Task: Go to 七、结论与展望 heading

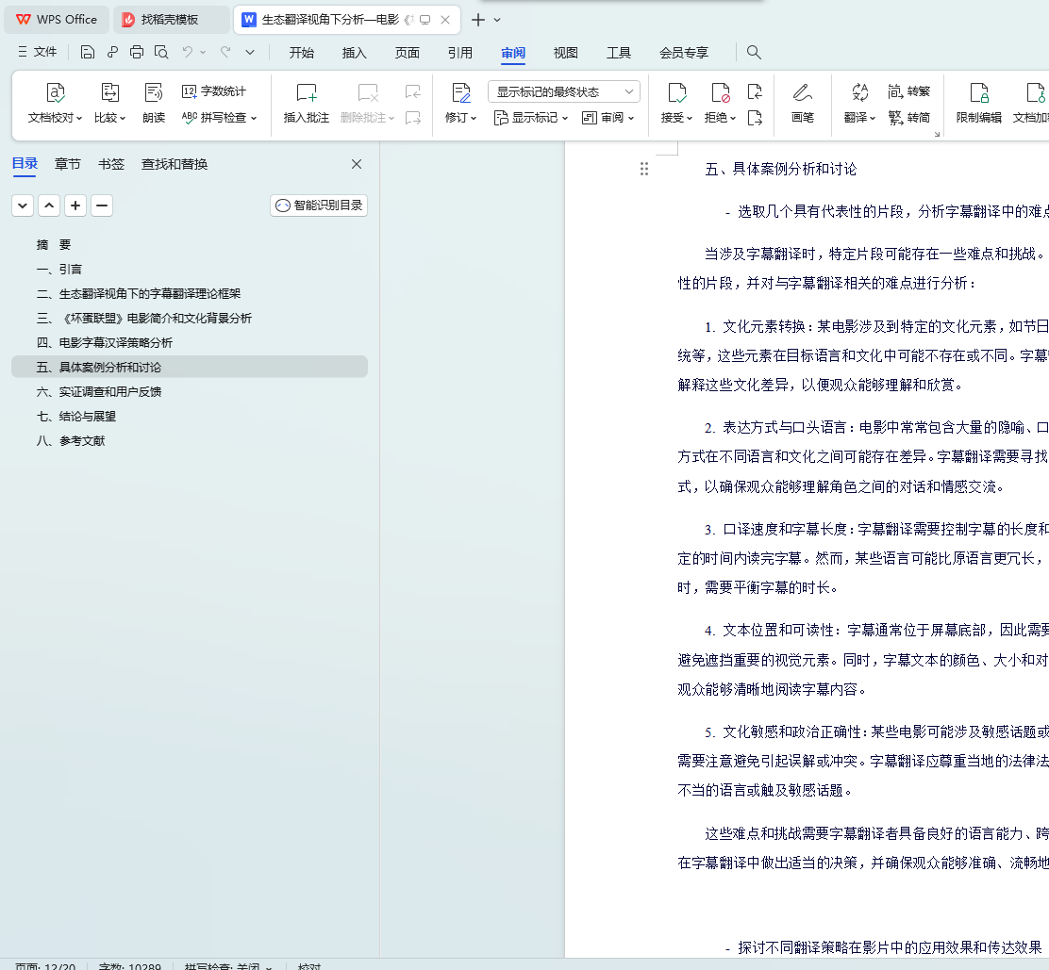Action: tap(76, 416)
